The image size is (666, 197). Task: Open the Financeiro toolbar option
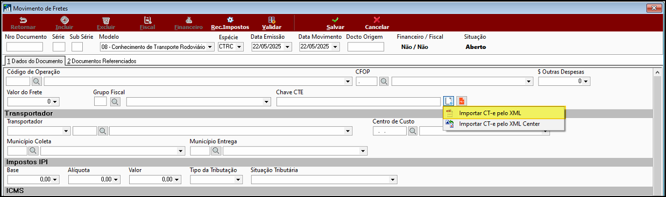(x=188, y=23)
